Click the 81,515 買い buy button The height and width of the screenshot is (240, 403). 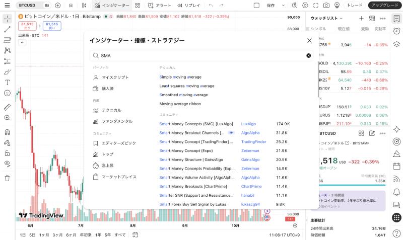click(x=52, y=26)
